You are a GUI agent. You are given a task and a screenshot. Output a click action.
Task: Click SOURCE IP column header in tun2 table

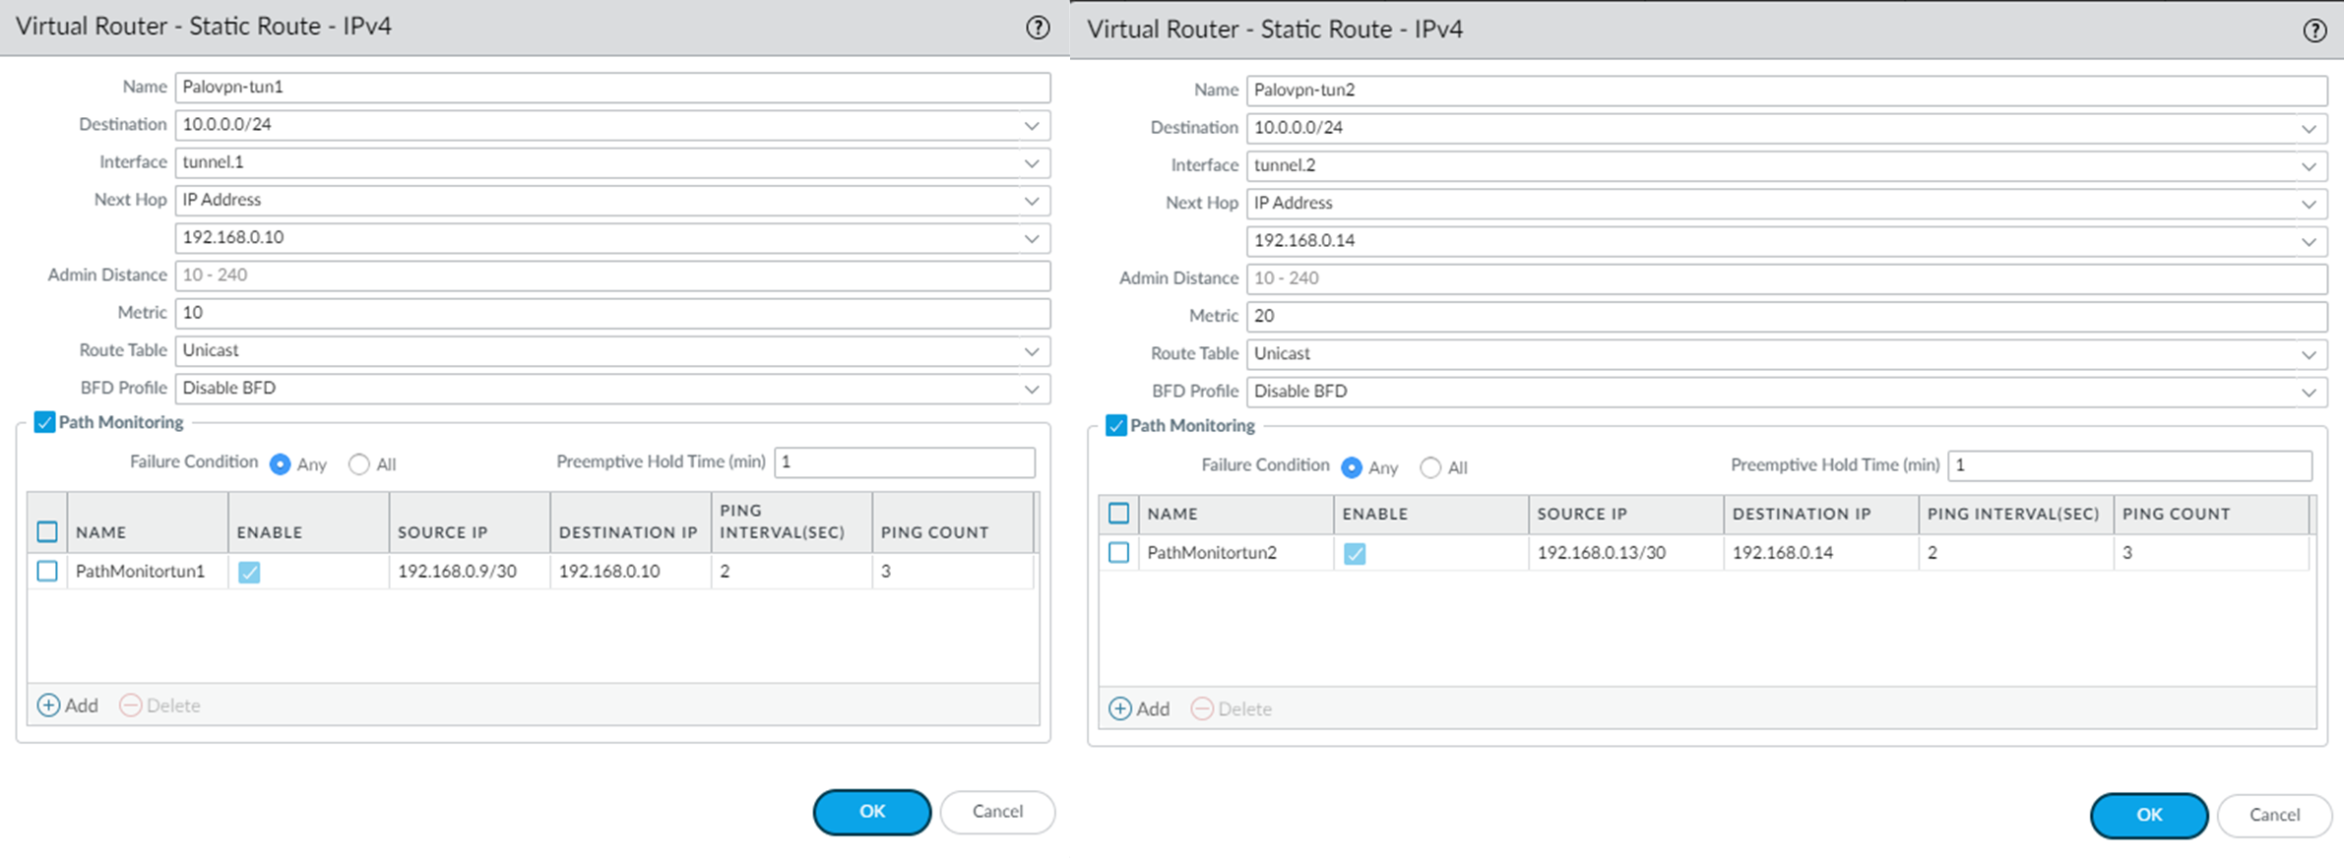[1625, 514]
